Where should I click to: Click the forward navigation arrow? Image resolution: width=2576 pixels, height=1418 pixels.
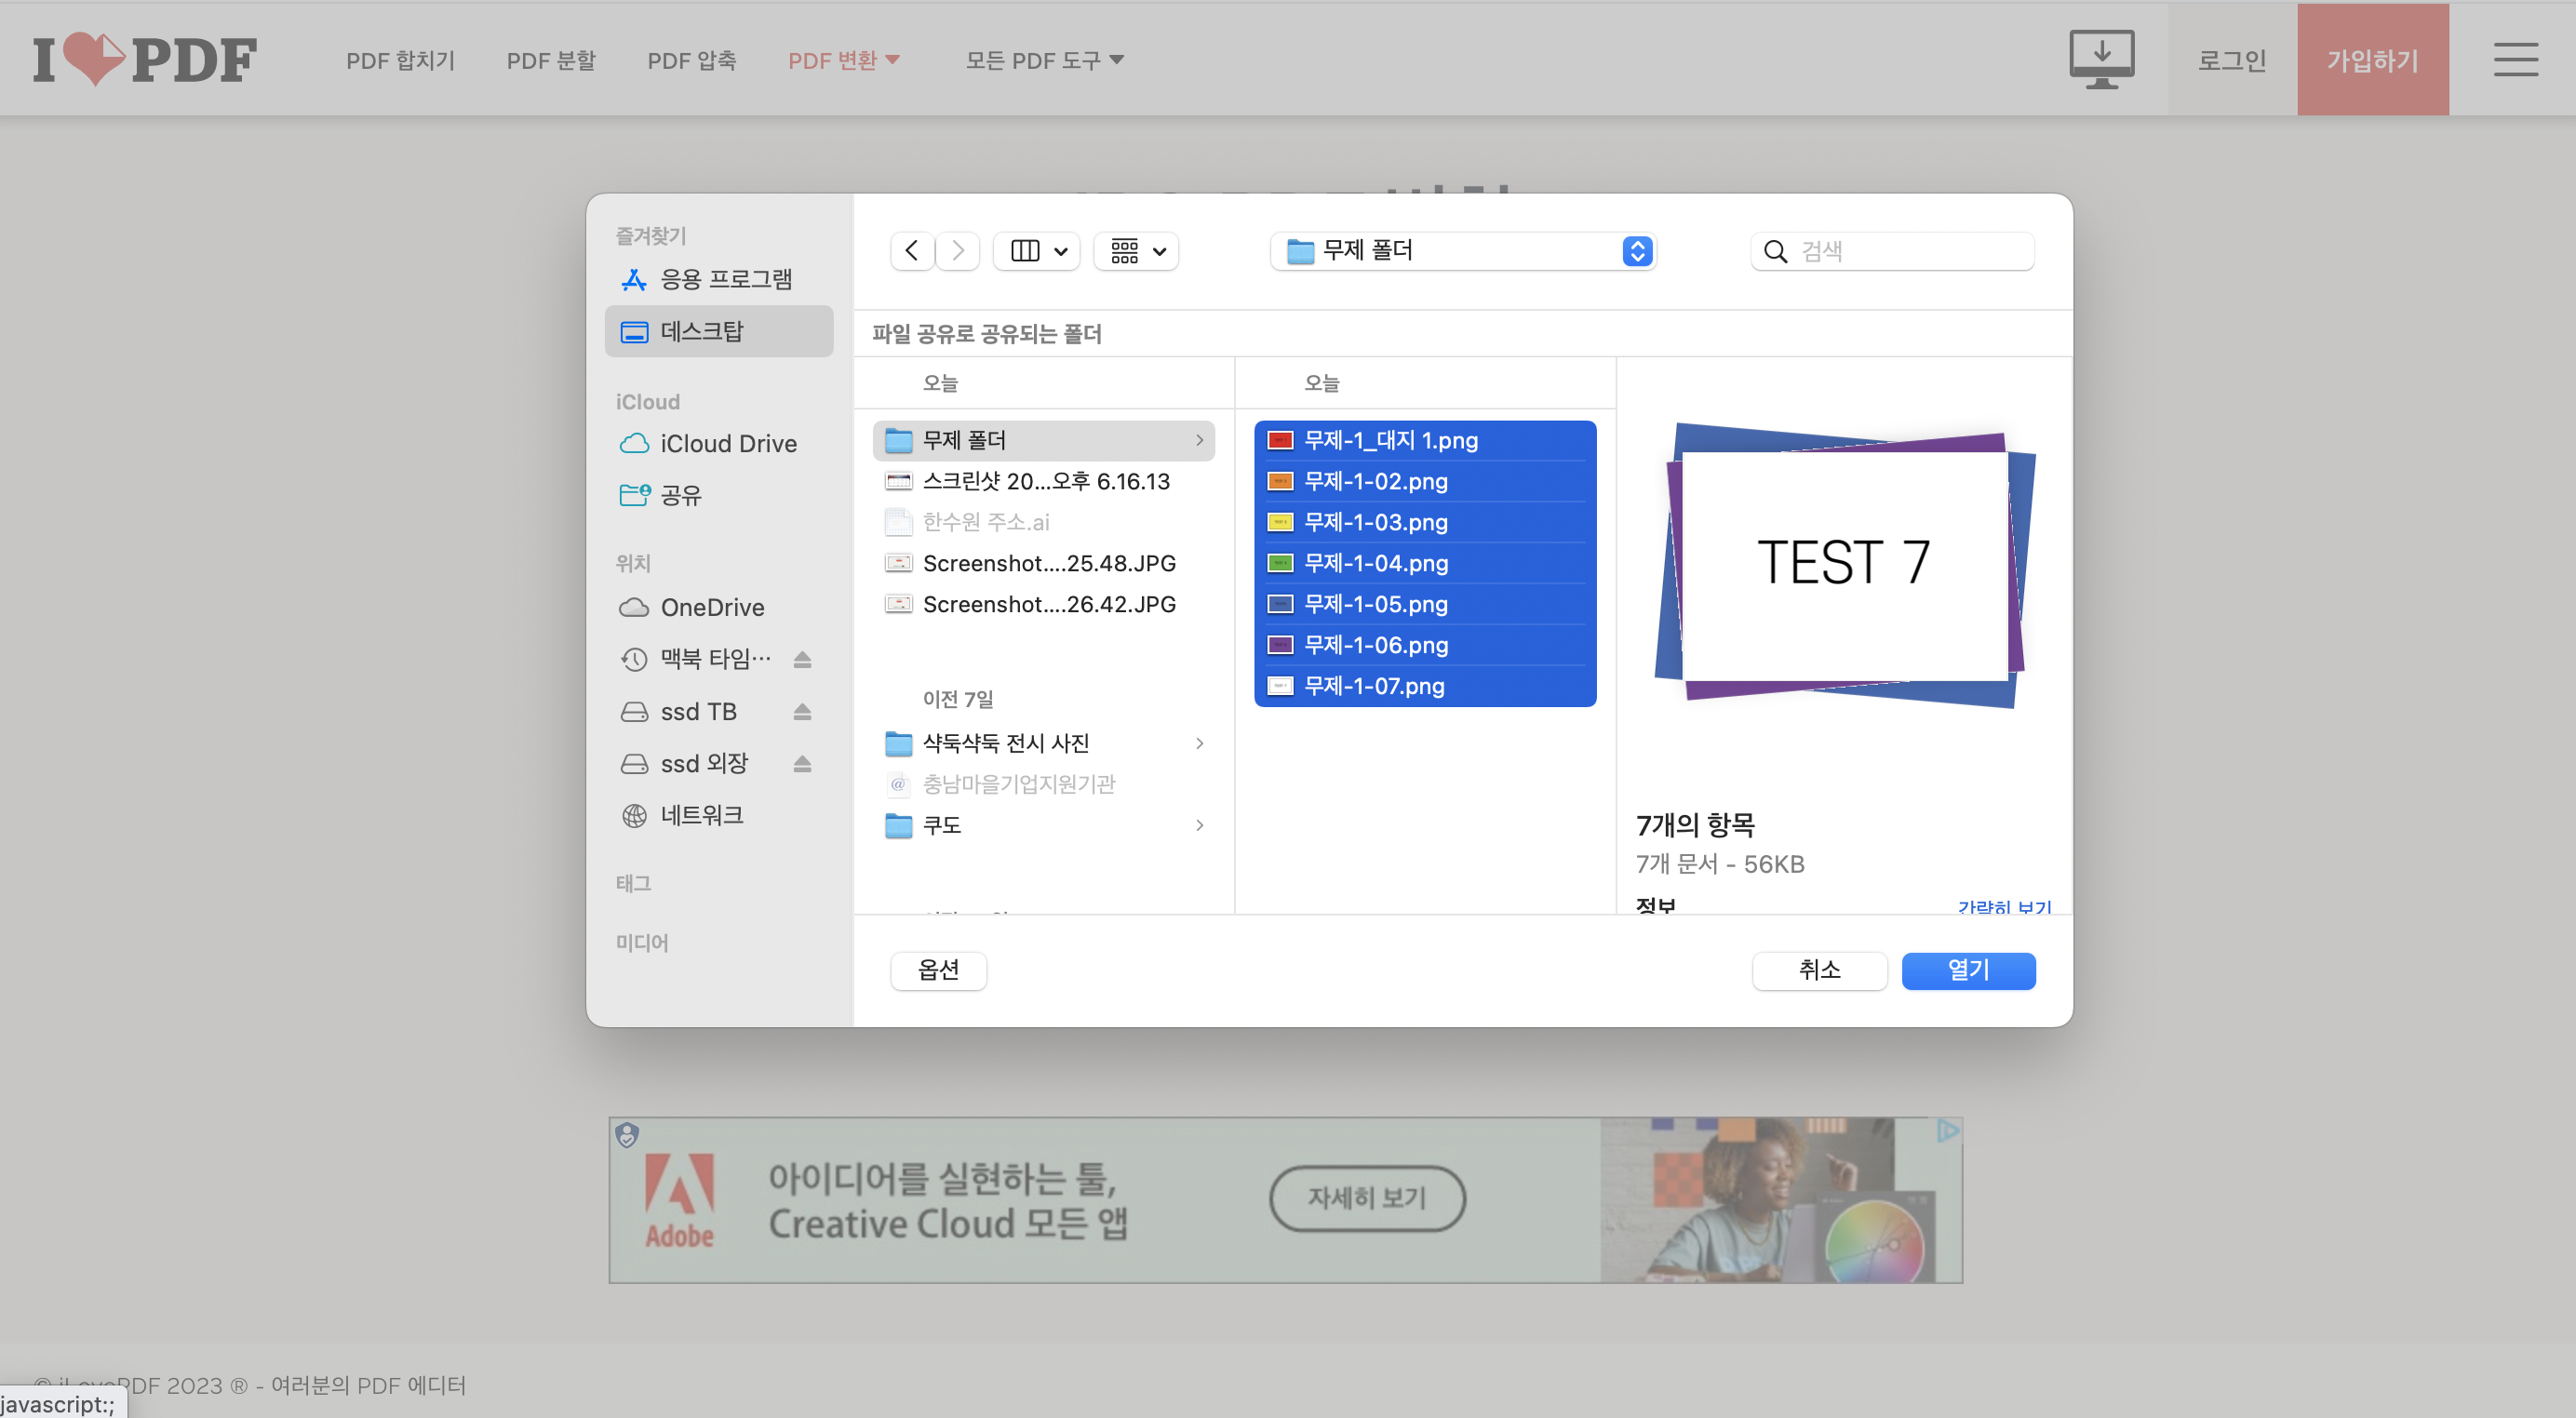pos(957,251)
